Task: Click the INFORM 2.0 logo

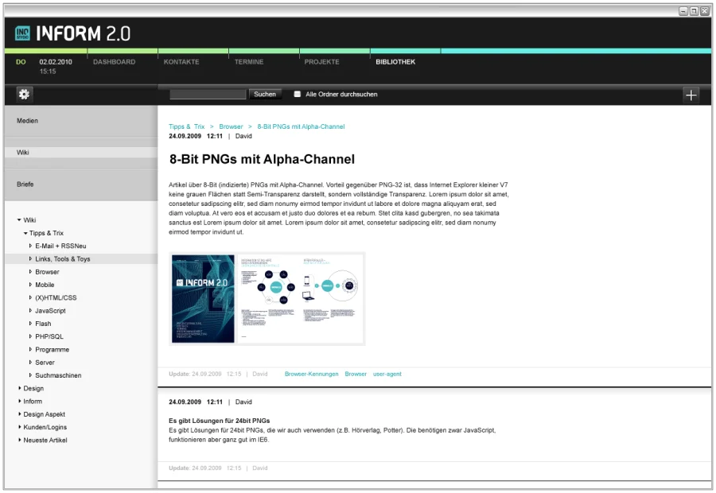Action: [x=72, y=33]
